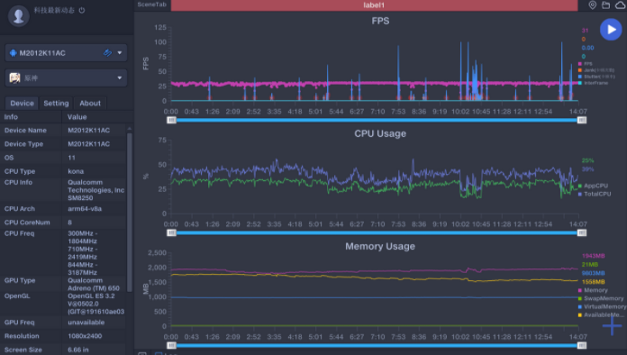This screenshot has width=627, height=355.
Task: Select the OS row showing 11
Action: click(x=63, y=158)
